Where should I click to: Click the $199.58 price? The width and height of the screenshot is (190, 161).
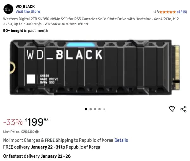tap(37, 121)
